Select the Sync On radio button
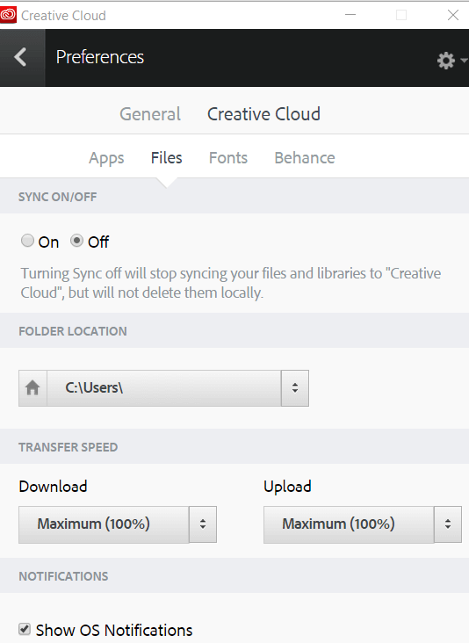This screenshot has width=469, height=643. [27, 241]
